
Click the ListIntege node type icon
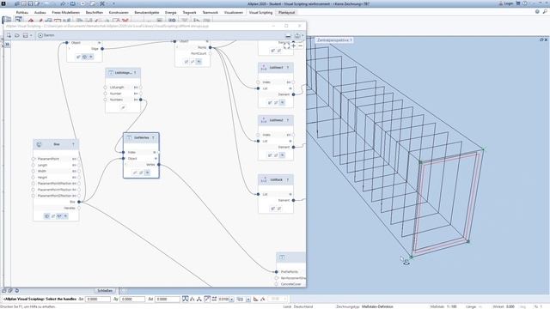[x=111, y=72]
